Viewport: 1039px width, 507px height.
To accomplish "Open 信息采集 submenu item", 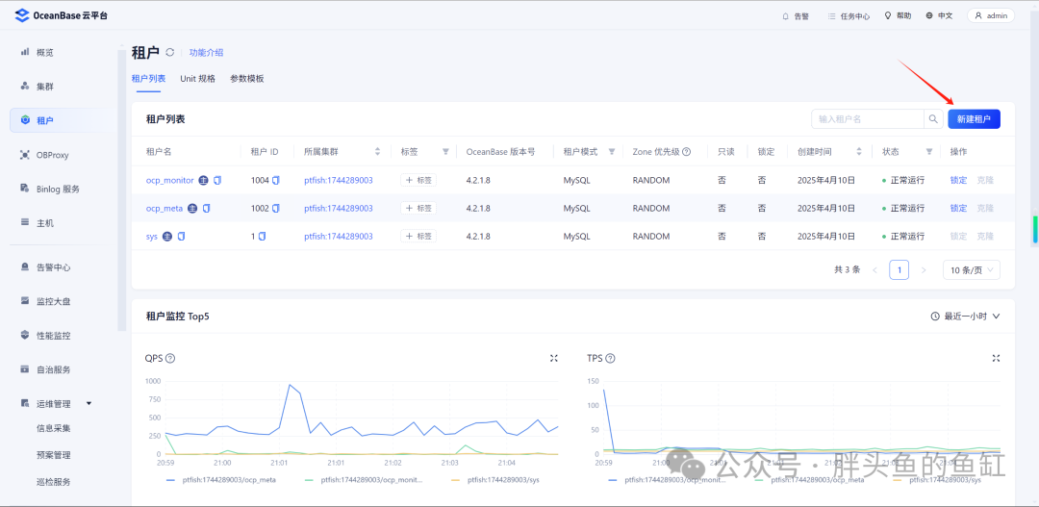I will point(54,428).
